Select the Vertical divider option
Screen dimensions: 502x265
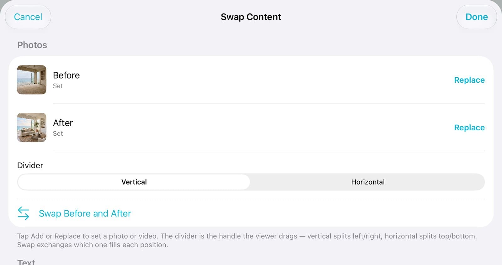pos(134,182)
